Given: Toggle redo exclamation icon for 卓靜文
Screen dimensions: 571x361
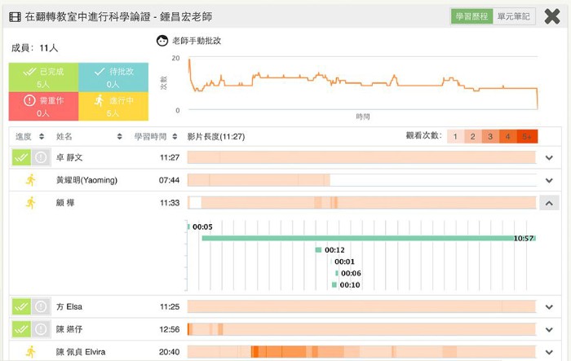Looking at the screenshot, I should [39, 157].
